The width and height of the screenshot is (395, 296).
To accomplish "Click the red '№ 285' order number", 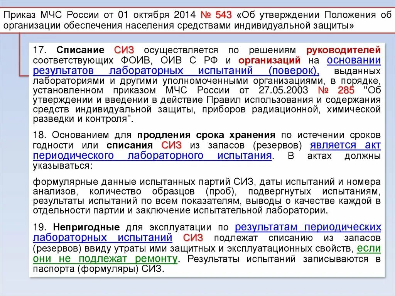I will [336, 90].
